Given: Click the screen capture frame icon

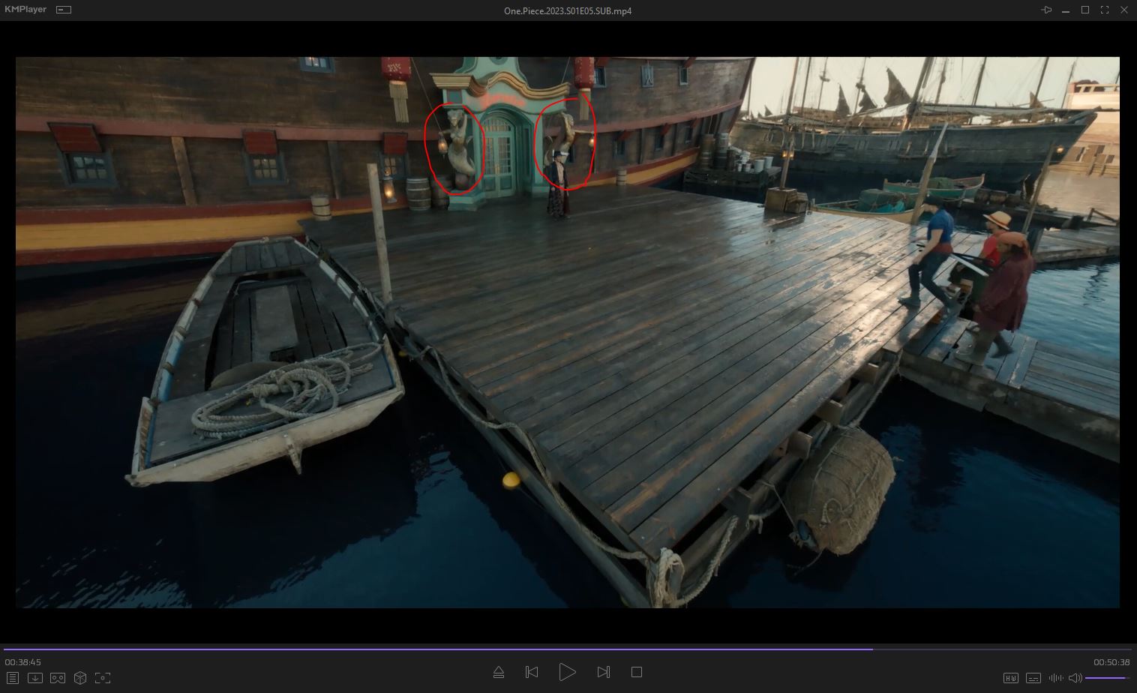Looking at the screenshot, I should [x=103, y=678].
